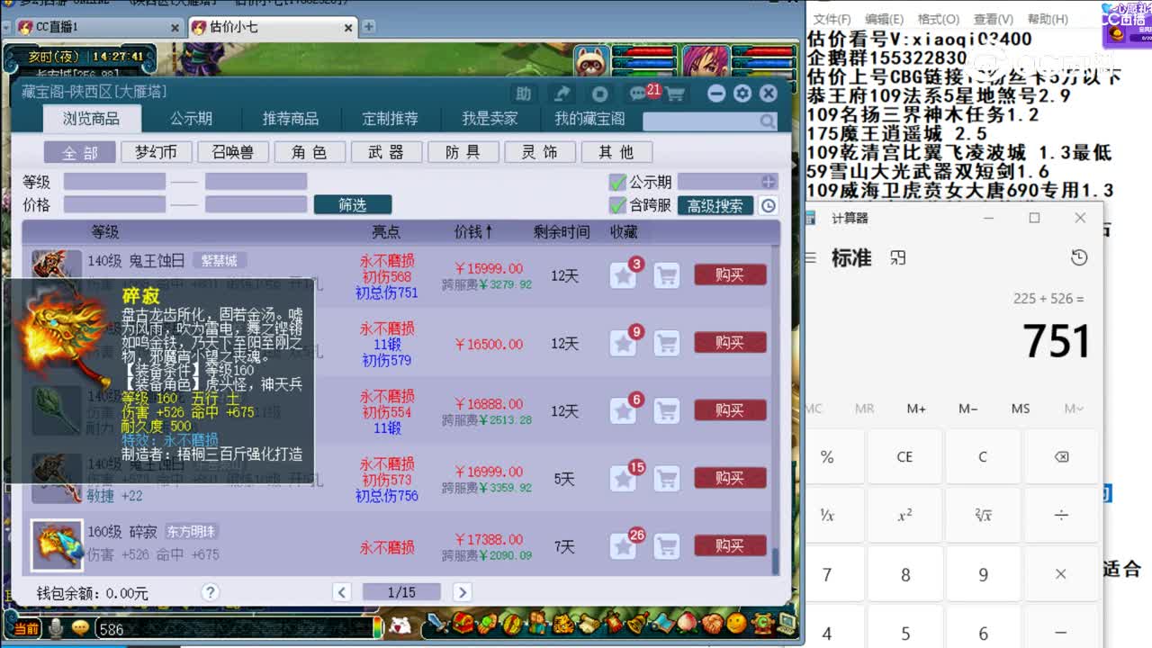The width and height of the screenshot is (1152, 648).
Task: Open 藏宝阁 settings gear icon
Action: pos(742,94)
